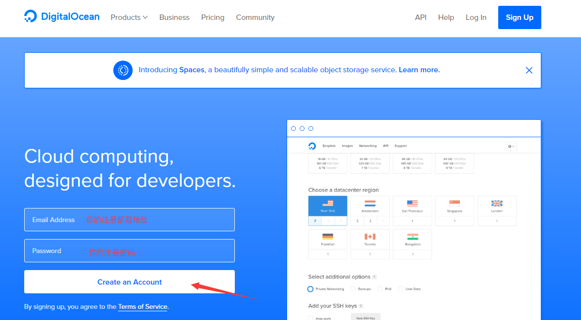Screen dimensions: 581x320
Task: Select the 16 GB droplet size card
Action: 328,163
